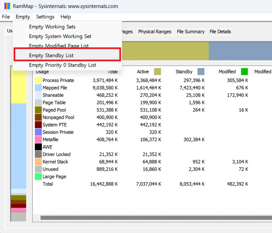
Task: Click the green Modified column swatch
Action: 245,72
